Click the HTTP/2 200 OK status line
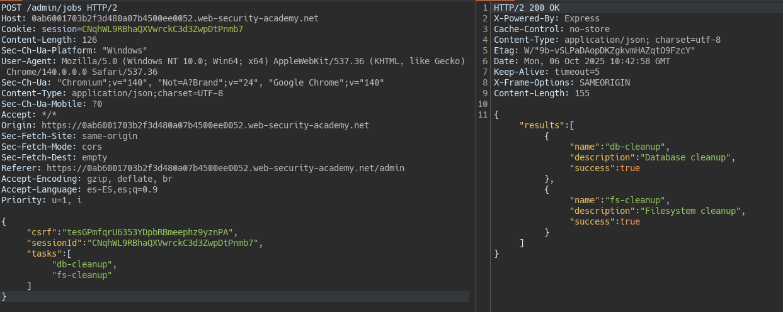 pos(527,8)
